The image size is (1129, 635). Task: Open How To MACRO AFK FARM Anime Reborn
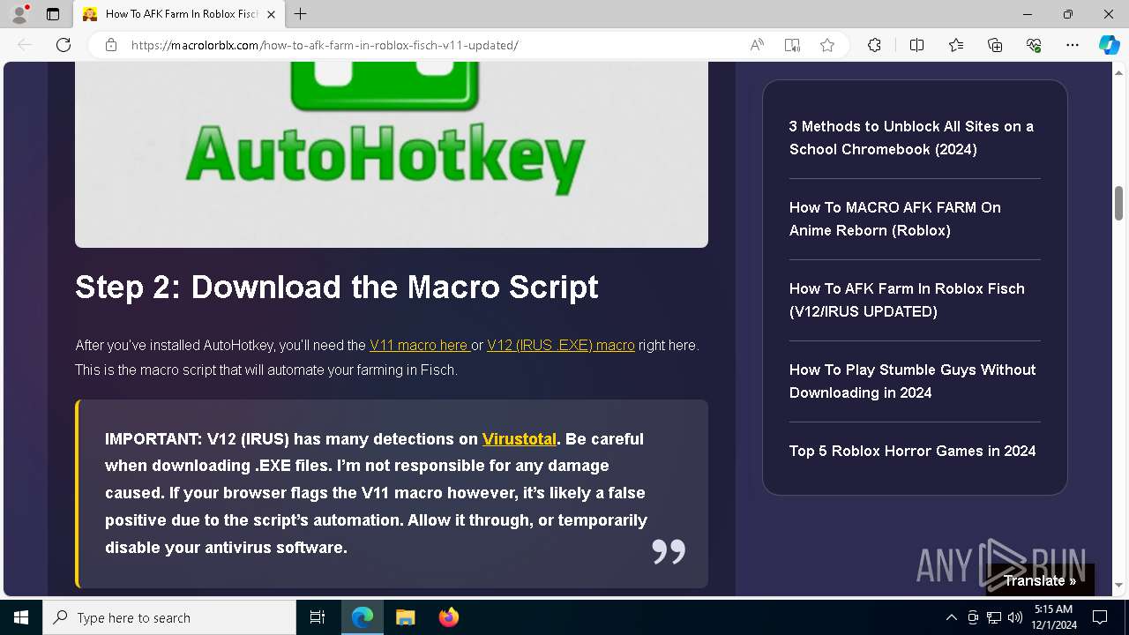[895, 219]
